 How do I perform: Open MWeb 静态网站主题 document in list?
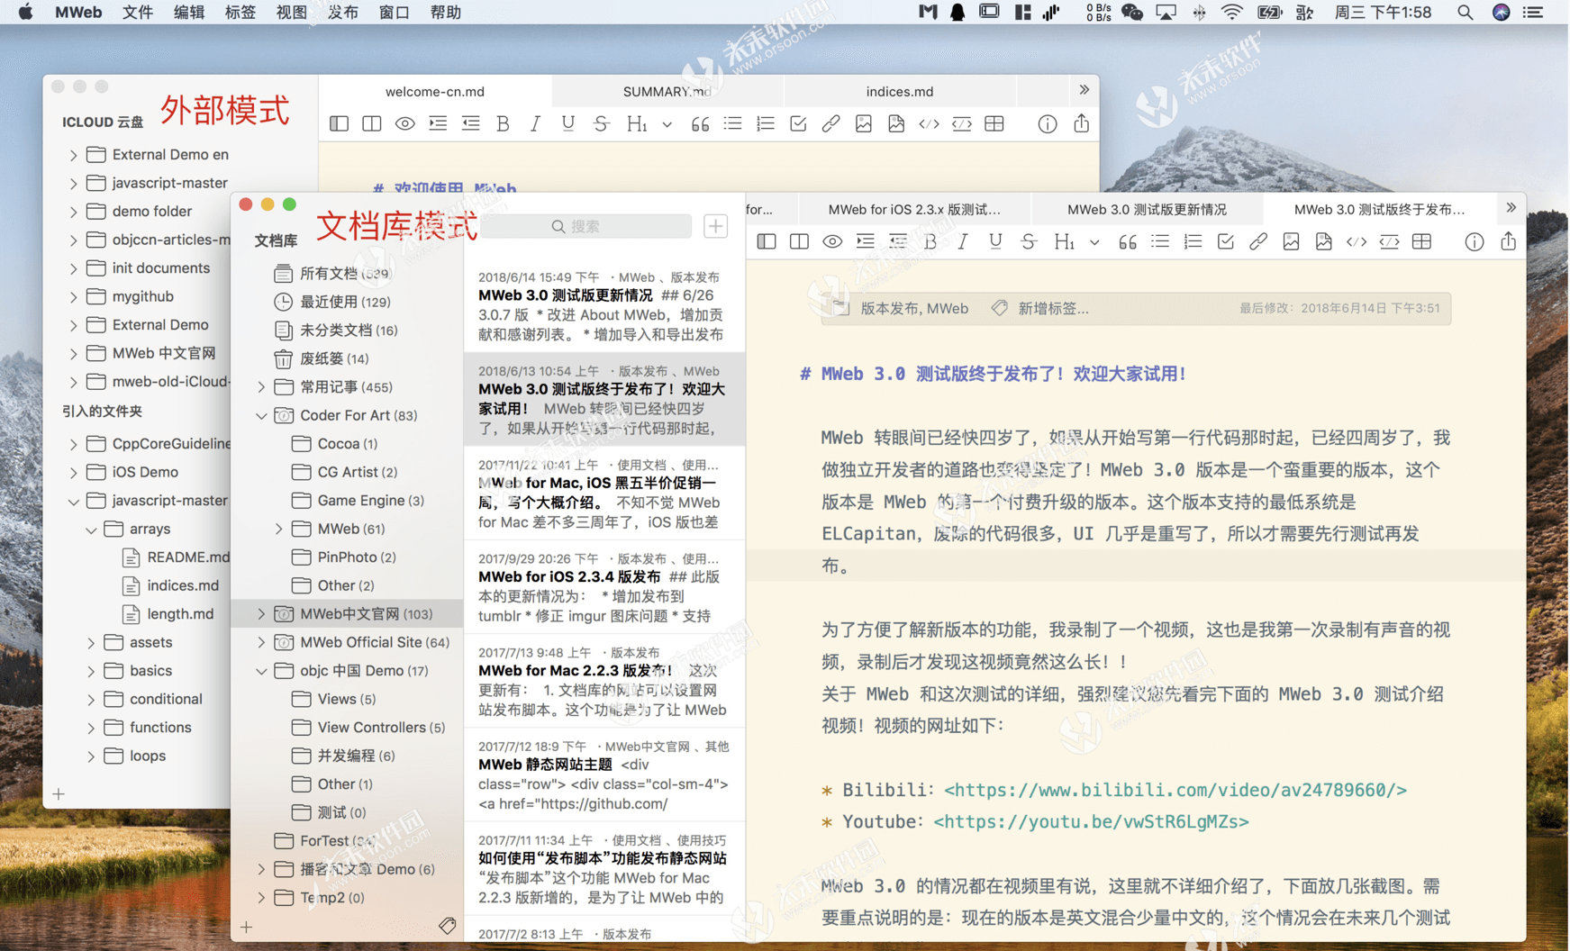coord(604,774)
